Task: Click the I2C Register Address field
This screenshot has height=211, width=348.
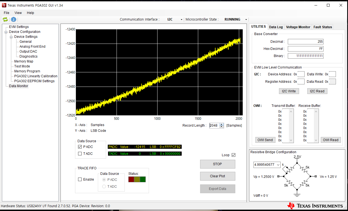Action: tap(301, 81)
